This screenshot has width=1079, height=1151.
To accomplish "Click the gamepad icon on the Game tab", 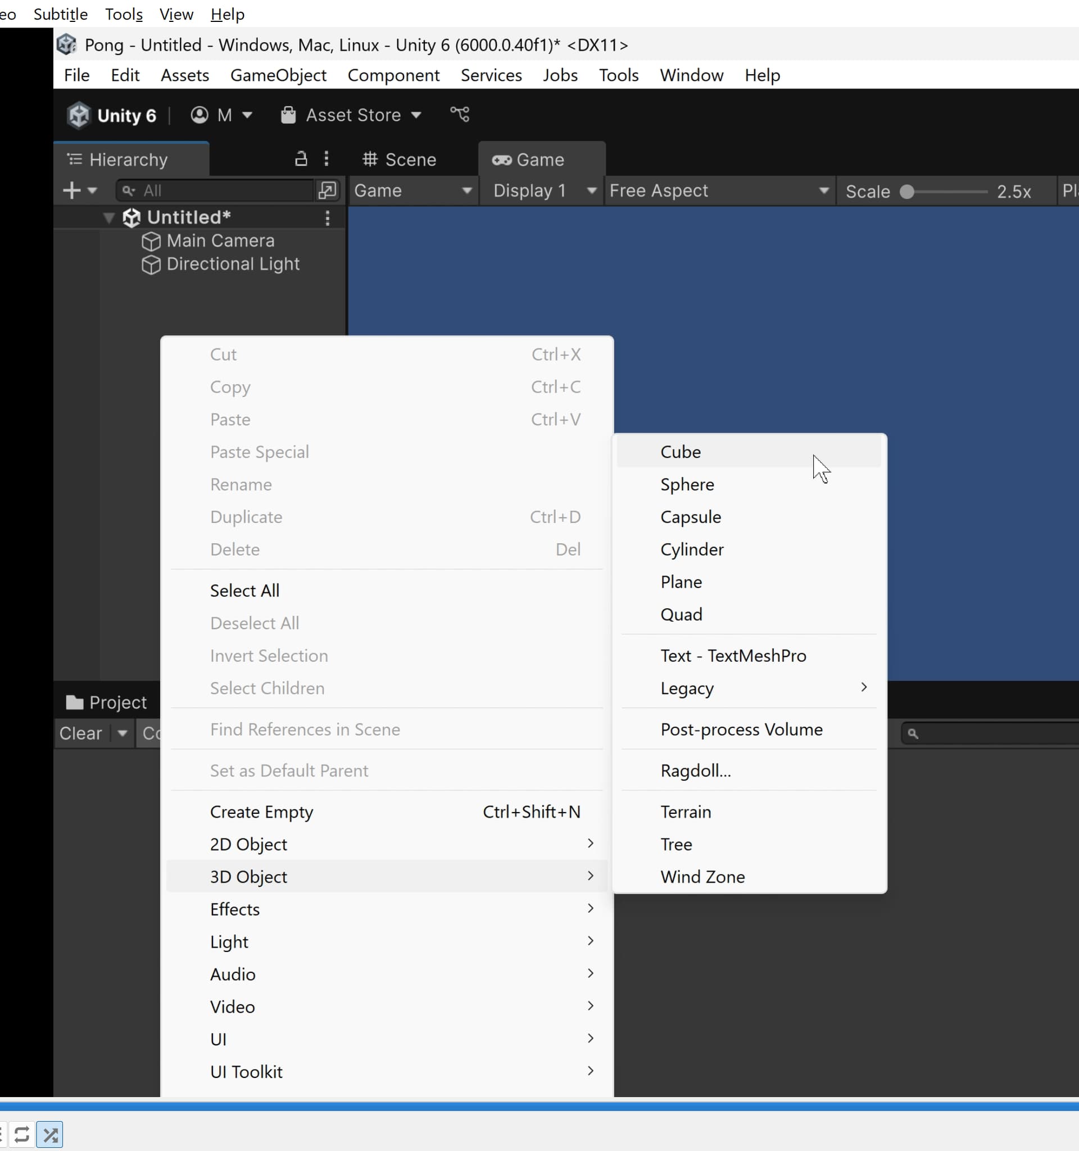I will (x=501, y=159).
